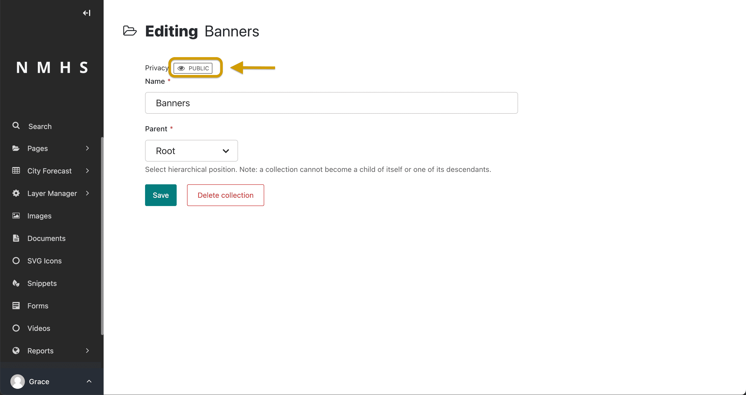Click the SVG Icons circle icon

[x=16, y=261]
